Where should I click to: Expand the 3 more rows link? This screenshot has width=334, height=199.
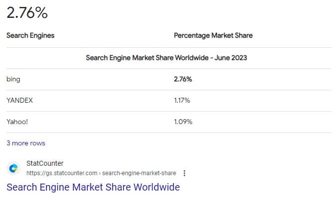tap(26, 143)
